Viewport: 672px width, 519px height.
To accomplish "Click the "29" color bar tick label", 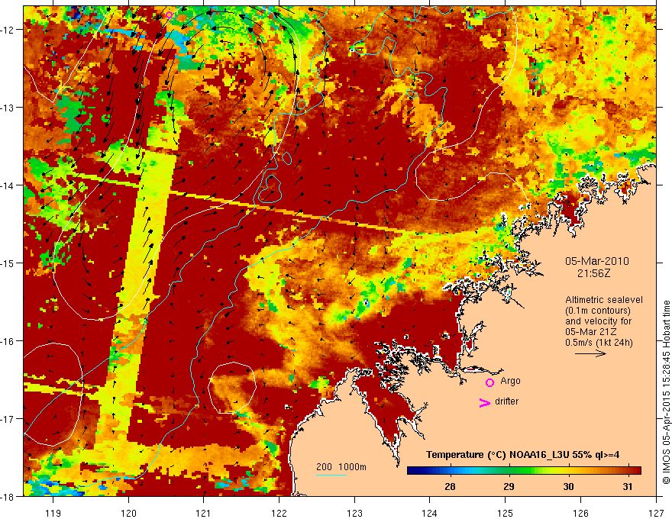I will click(509, 486).
